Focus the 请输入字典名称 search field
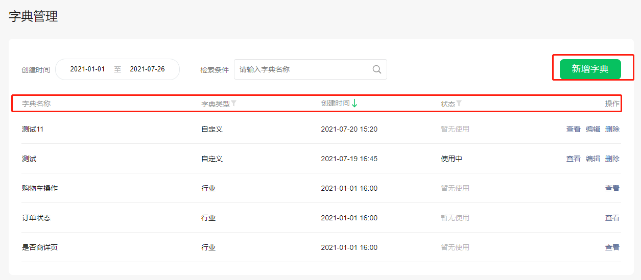 310,69
